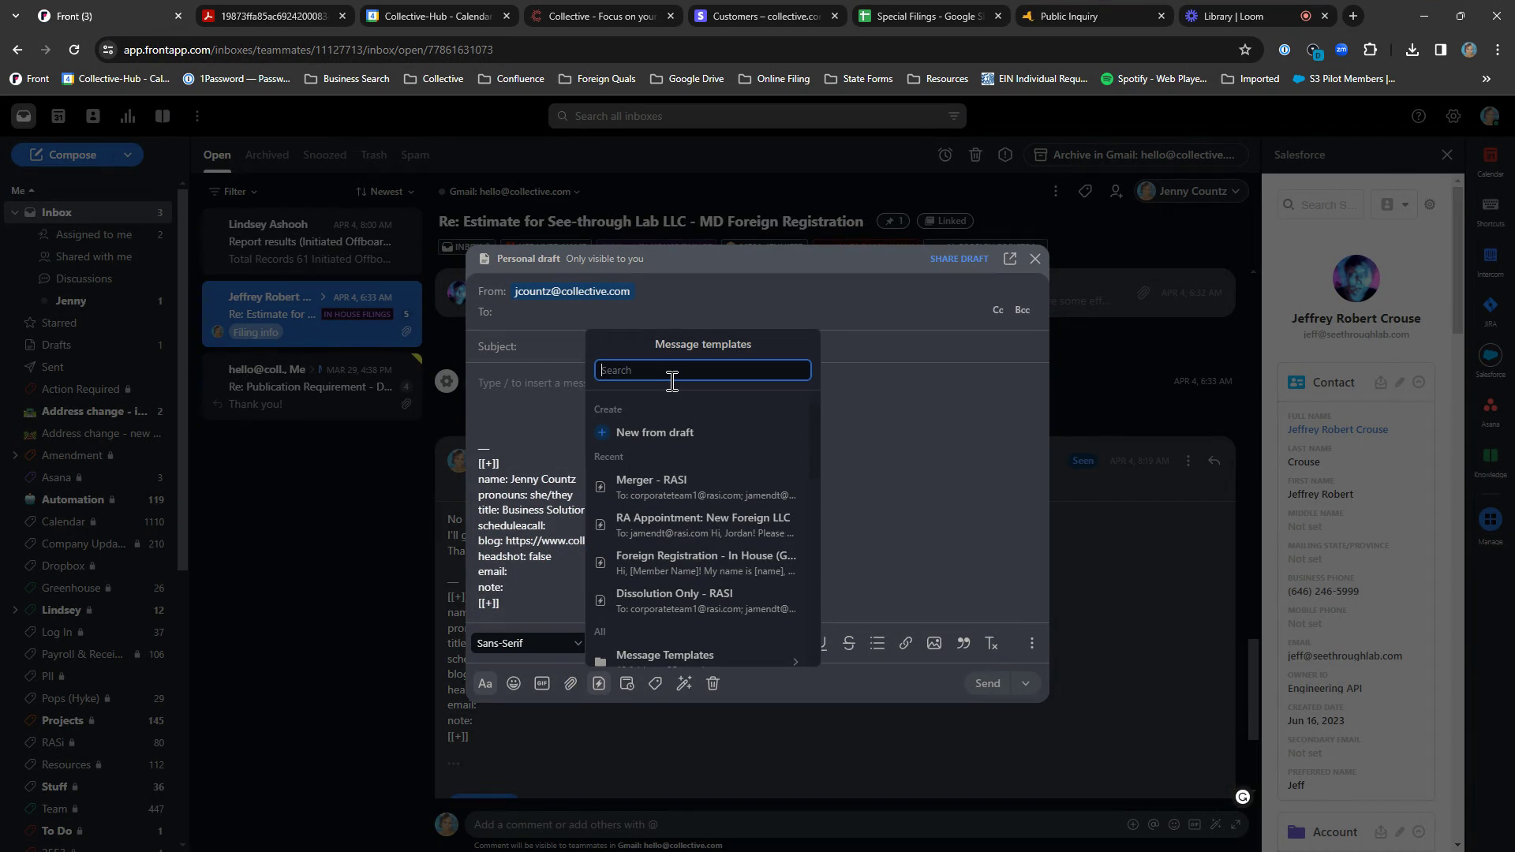Click the emoji picker icon in composer
Viewport: 1515px width, 852px height.
514,684
